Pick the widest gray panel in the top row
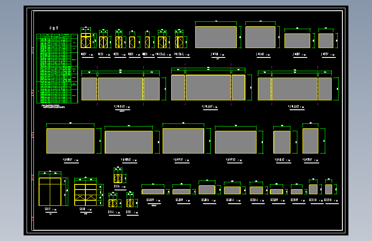This screenshot has width=372, height=241. point(216,37)
